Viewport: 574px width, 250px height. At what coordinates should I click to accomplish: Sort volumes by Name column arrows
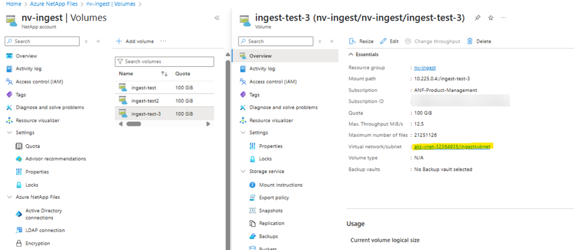point(164,74)
